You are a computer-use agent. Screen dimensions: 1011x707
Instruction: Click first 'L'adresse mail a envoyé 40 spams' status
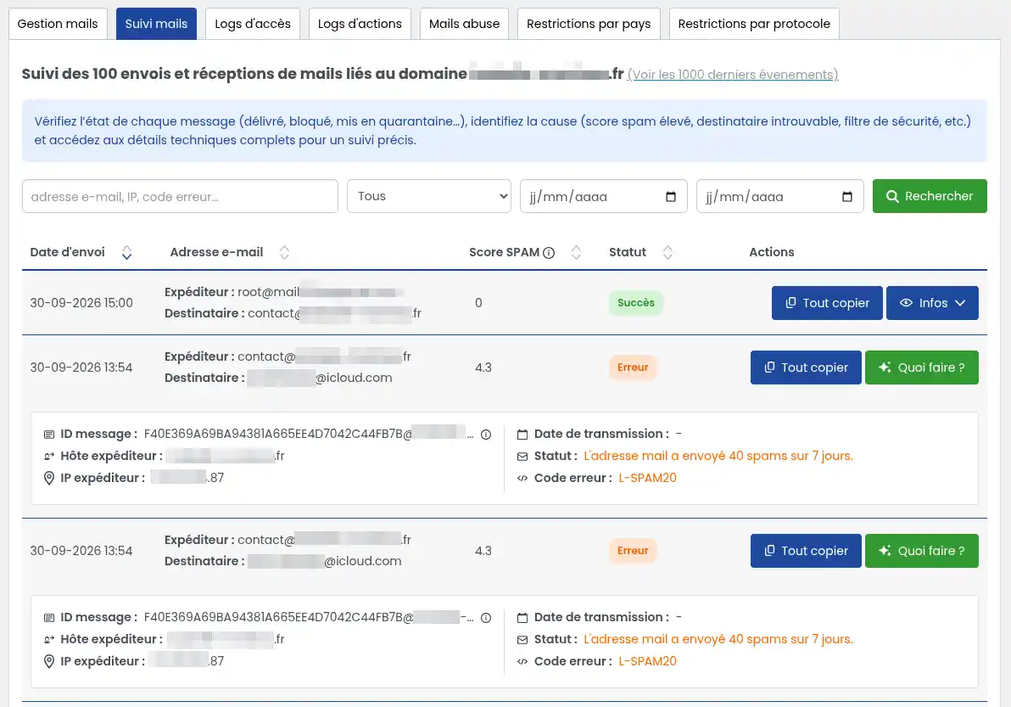[718, 456]
